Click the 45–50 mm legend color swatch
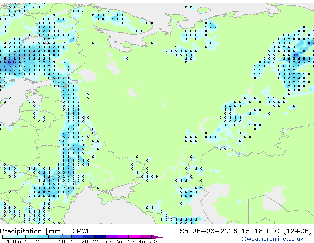 (146, 237)
